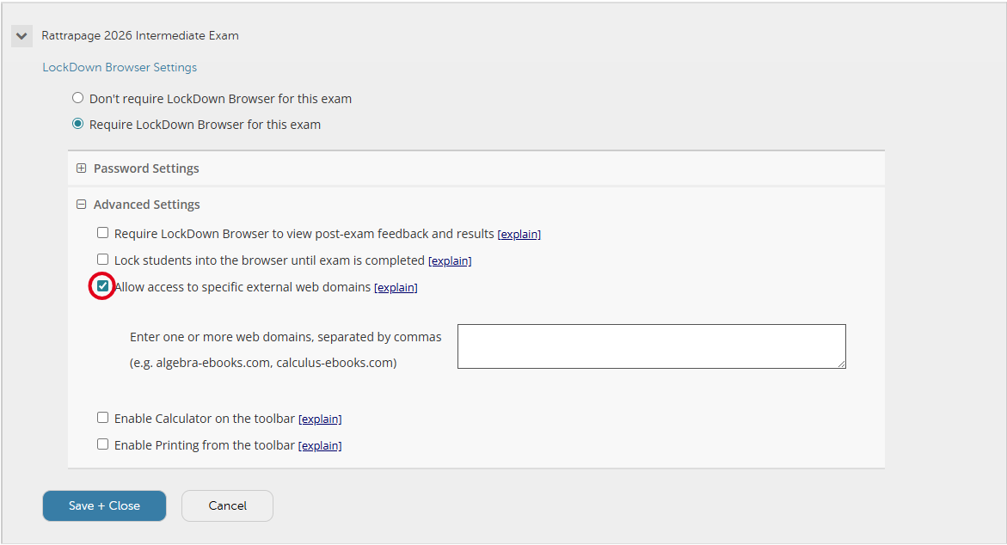Expand Password Settings plus icon
Image resolution: width=1007 pixels, height=545 pixels.
[82, 168]
